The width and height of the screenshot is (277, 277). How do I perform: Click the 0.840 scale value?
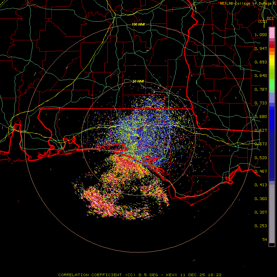click(x=261, y=76)
